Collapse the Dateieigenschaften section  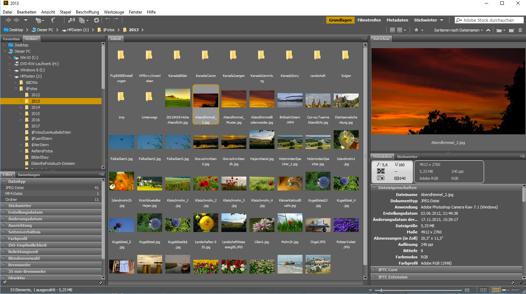(x=374, y=188)
